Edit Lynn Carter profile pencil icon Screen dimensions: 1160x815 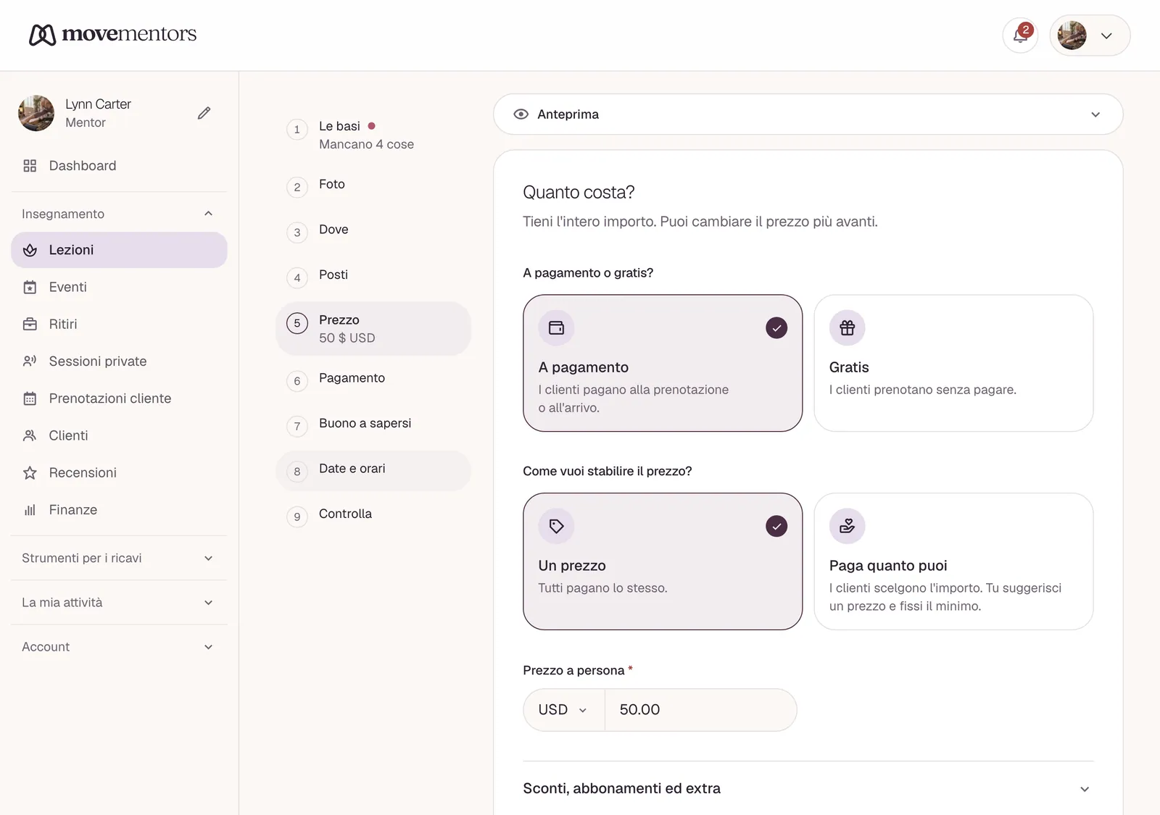[x=204, y=113]
